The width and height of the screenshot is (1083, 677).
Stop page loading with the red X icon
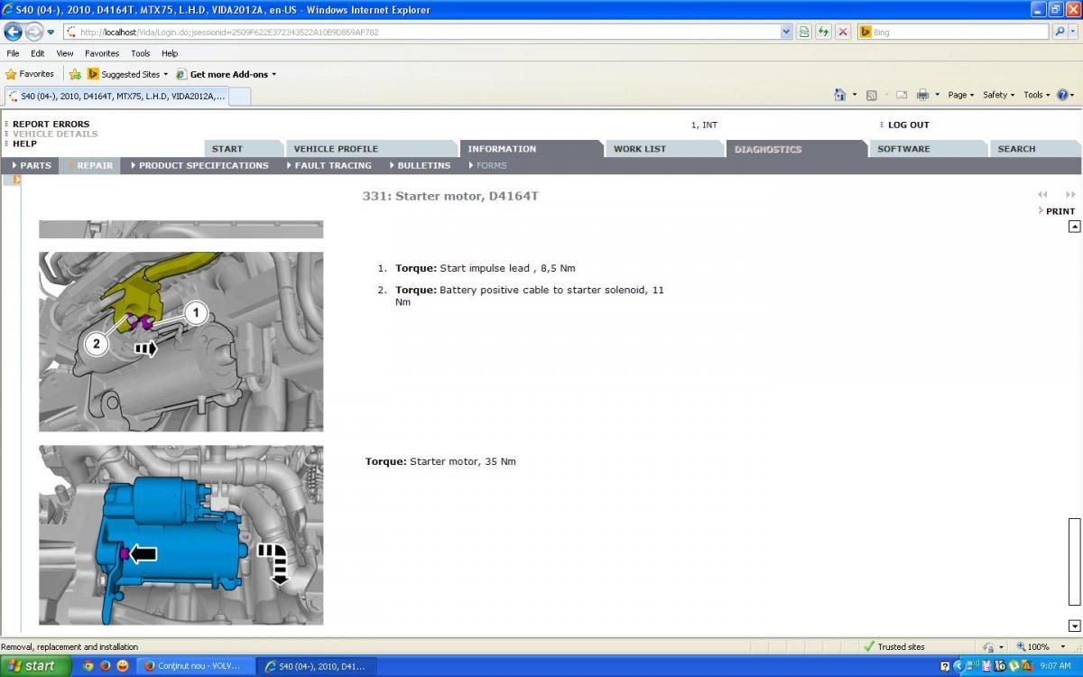tap(843, 32)
